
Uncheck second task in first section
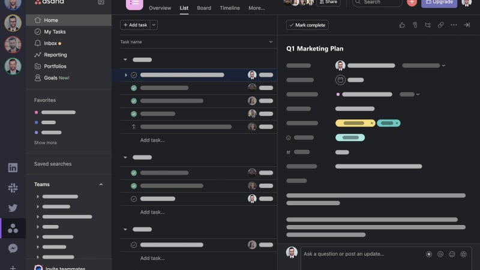pos(134,88)
